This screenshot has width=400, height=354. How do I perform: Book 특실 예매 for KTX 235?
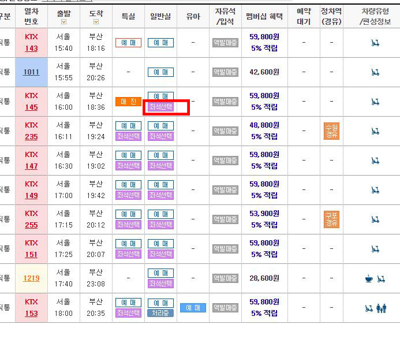click(x=128, y=126)
